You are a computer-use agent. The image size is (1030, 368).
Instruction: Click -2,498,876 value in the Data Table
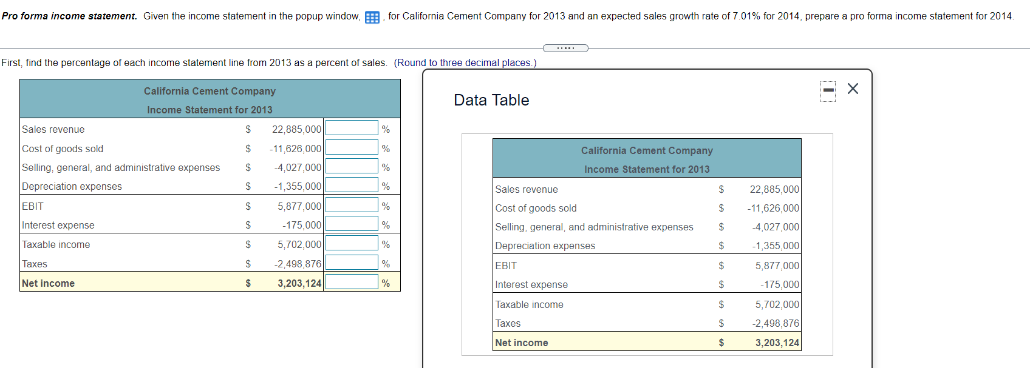click(776, 323)
